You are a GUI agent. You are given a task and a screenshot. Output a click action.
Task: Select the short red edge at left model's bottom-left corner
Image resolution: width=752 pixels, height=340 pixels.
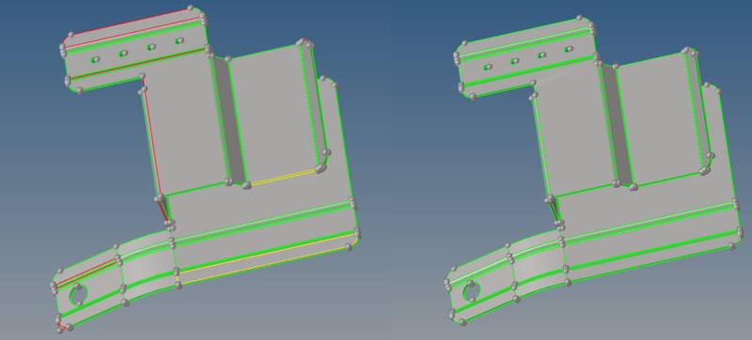tap(60, 327)
